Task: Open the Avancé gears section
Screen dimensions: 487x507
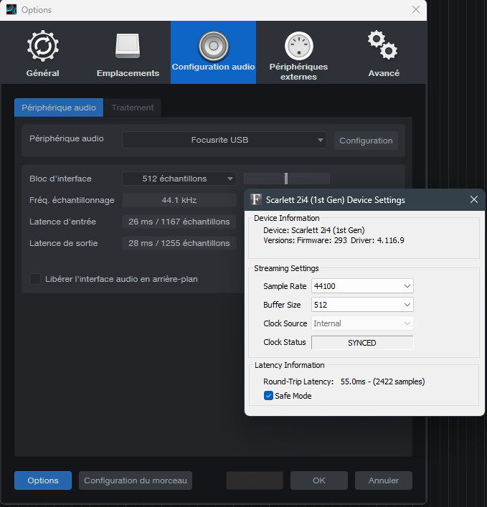Action: 384,53
